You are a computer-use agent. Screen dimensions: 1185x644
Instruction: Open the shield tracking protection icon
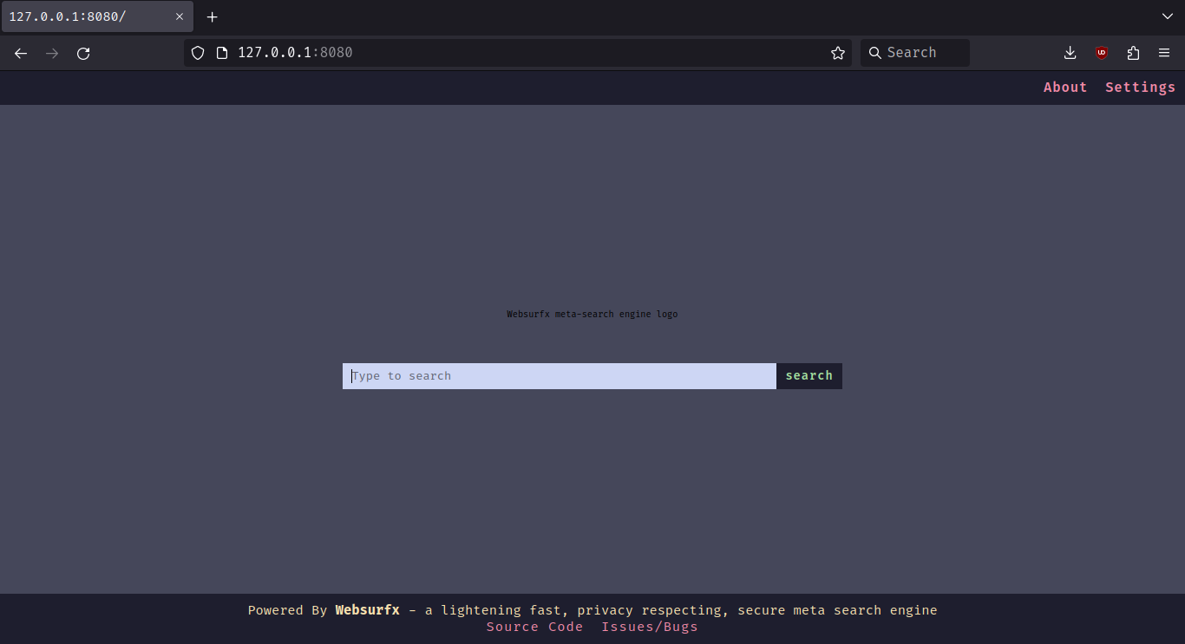[x=198, y=53]
